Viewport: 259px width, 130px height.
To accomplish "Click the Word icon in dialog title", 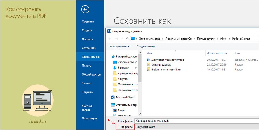I will pyautogui.click(x=109, y=31).
